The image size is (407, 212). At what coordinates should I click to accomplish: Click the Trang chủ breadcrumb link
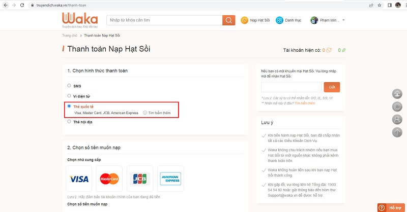69,36
